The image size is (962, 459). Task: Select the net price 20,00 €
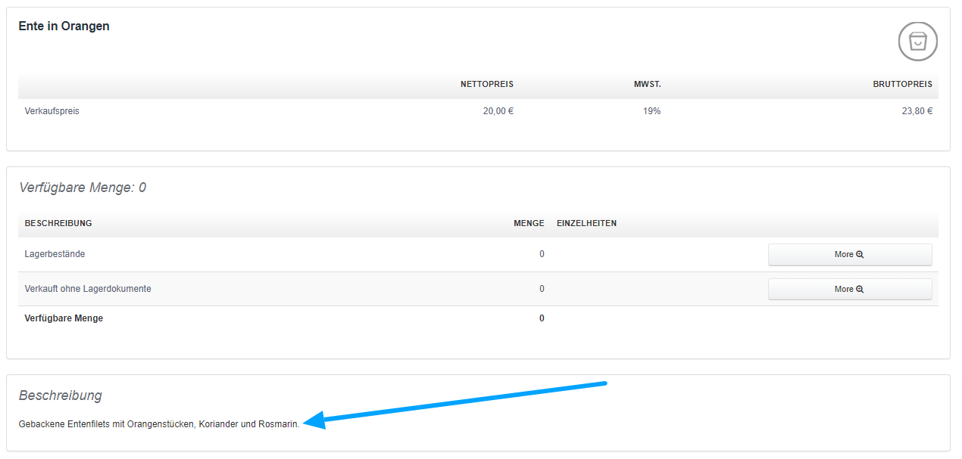pyautogui.click(x=498, y=111)
